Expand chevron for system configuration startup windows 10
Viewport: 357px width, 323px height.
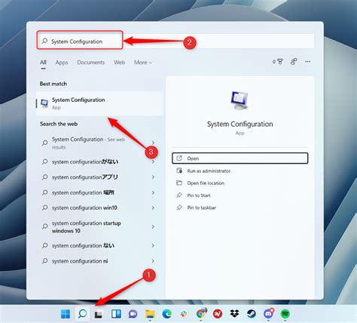point(153,226)
